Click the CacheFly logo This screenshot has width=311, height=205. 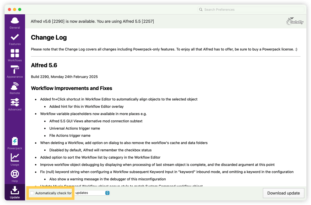(x=295, y=21)
